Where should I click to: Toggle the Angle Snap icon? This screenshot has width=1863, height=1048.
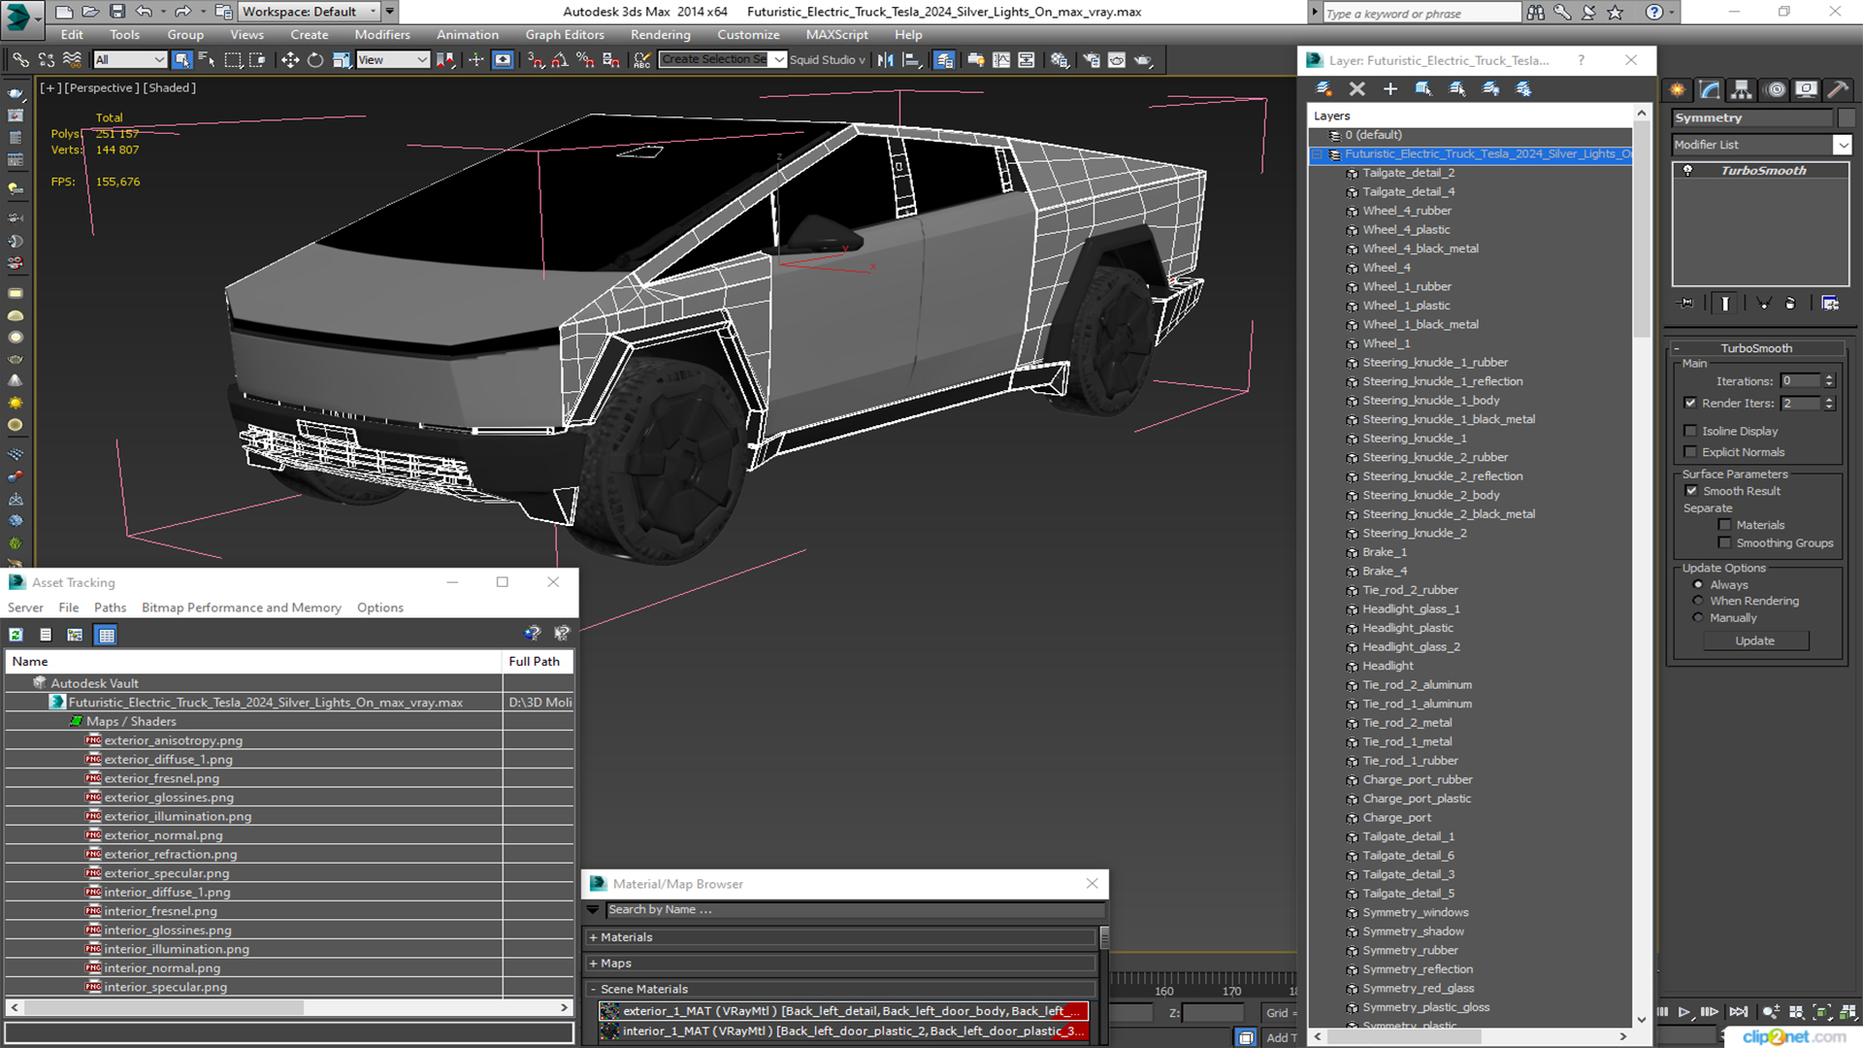(x=560, y=60)
